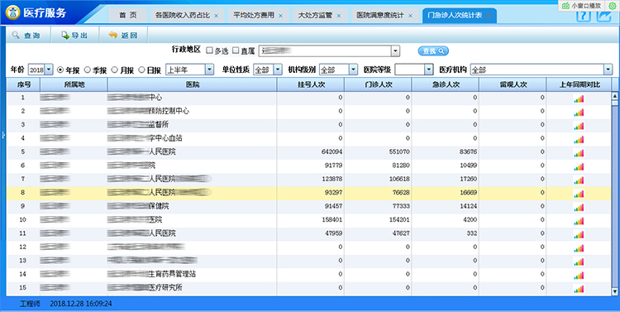Open the 医疗机构 dropdown
This screenshot has height=312, width=620.
pos(608,70)
